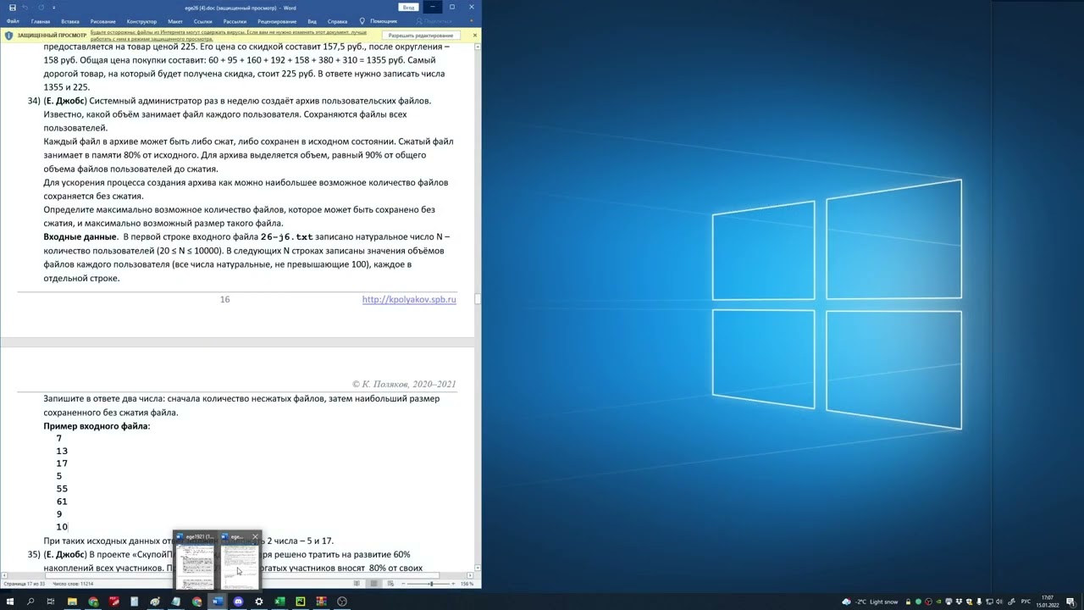This screenshot has height=610, width=1084.
Task: Open the Рецензирование ribbon tab
Action: [277, 21]
